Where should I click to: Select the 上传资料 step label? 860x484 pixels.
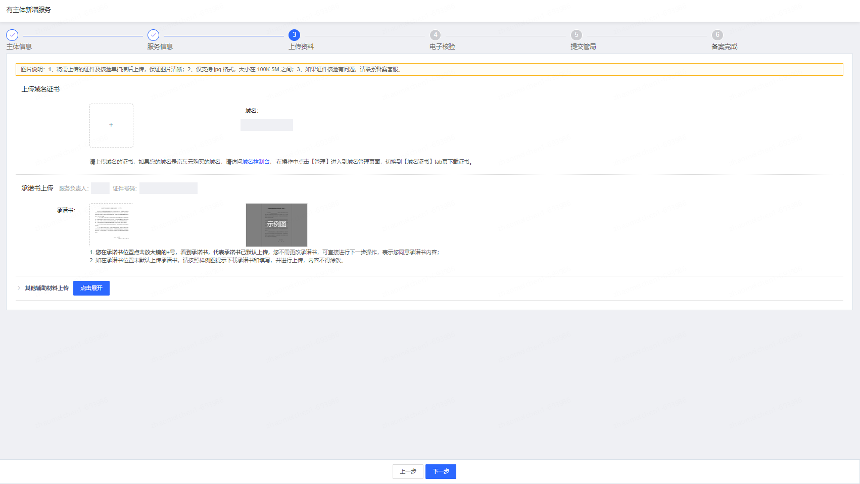tap(301, 46)
